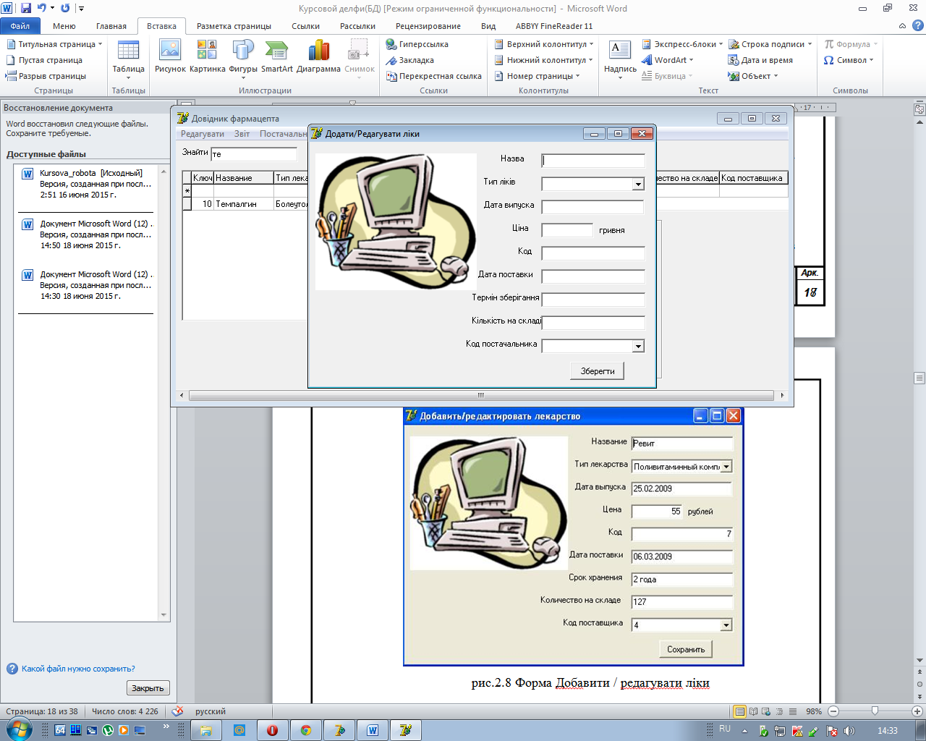Switch to the Главная tab
This screenshot has height=741, width=926.
pos(111,26)
